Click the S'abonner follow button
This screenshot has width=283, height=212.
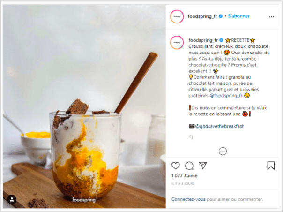click(238, 16)
